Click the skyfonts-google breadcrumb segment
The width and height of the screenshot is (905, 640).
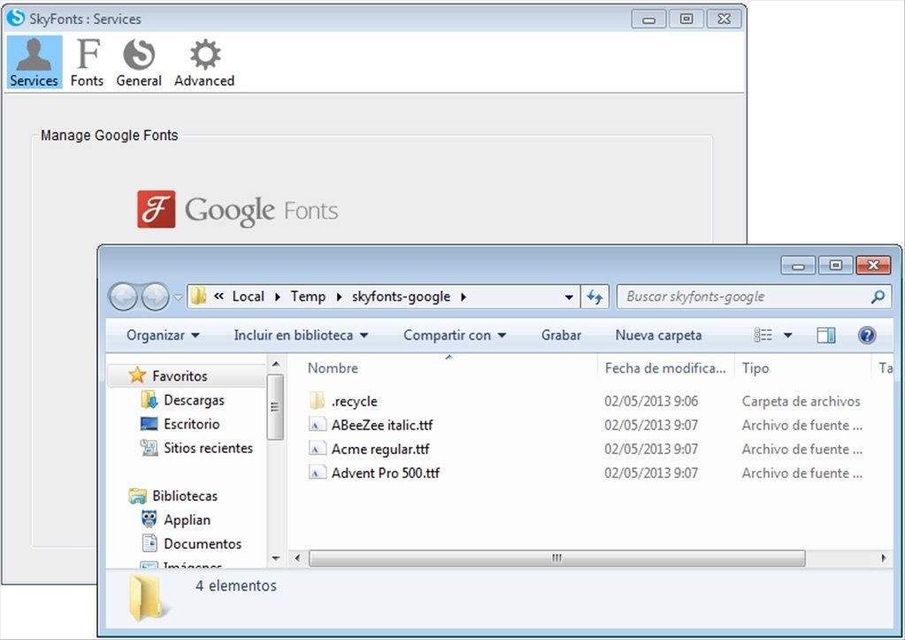[x=401, y=297]
